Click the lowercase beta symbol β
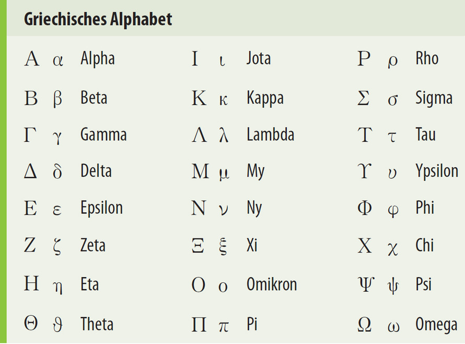This screenshot has height=344, width=465. click(57, 99)
